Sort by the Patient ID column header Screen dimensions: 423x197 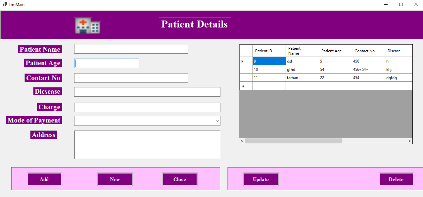(269, 51)
